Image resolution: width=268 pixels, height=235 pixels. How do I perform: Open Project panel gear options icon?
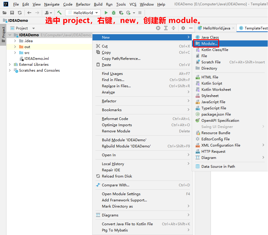click(x=183, y=28)
